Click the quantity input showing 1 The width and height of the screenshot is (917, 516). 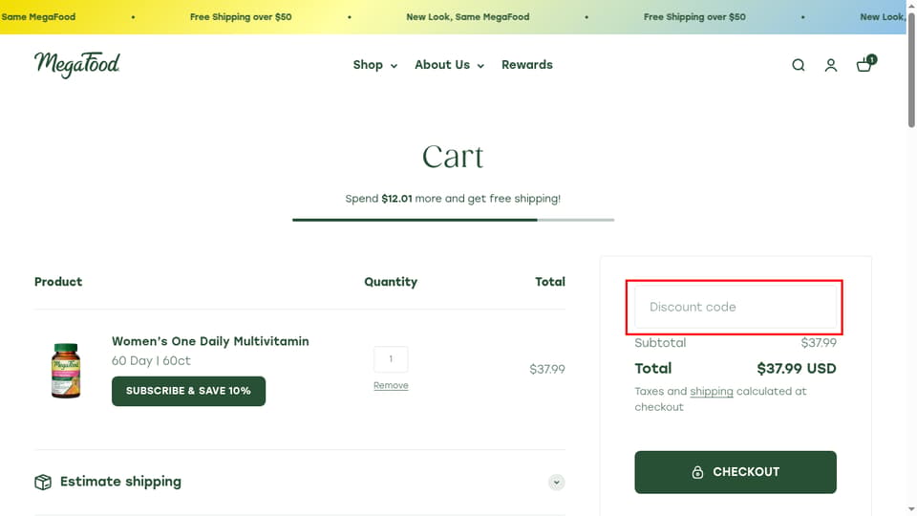(391, 359)
